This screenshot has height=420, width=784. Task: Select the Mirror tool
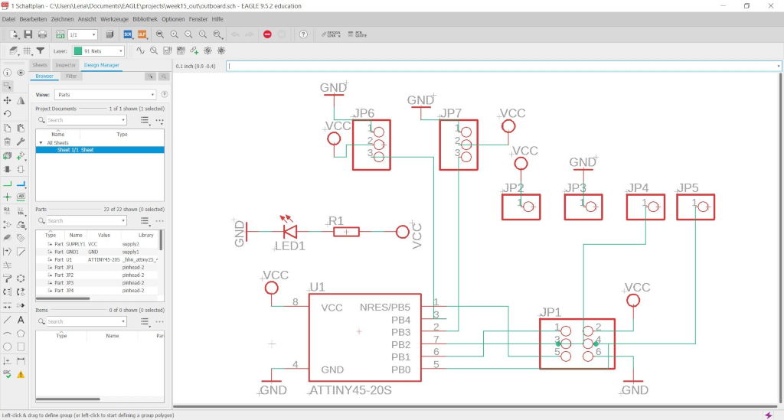point(21,100)
